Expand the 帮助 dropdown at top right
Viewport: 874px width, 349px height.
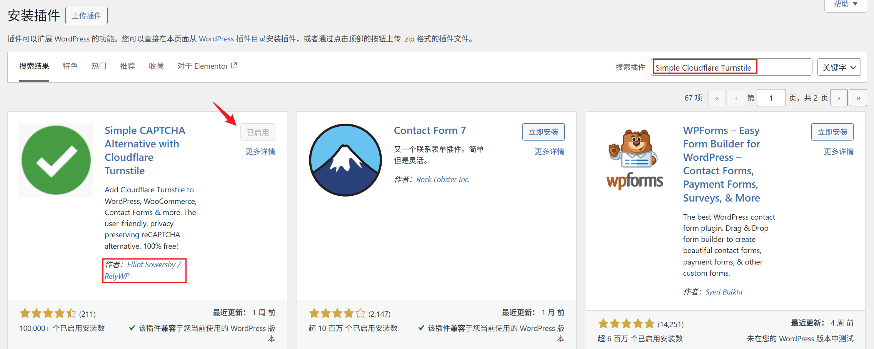(845, 4)
